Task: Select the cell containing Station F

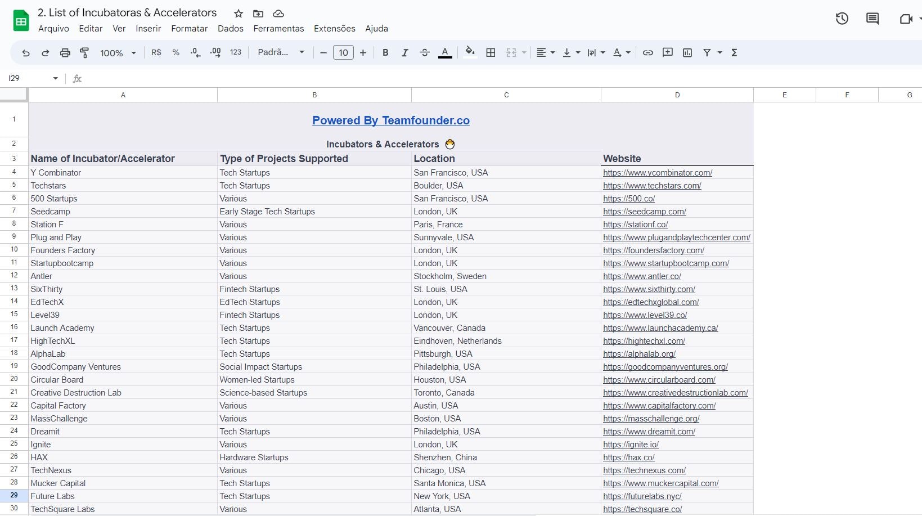Action: click(123, 225)
